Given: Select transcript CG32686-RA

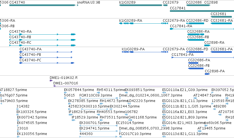Looking at the screenshot, I should click(x=196, y=34).
